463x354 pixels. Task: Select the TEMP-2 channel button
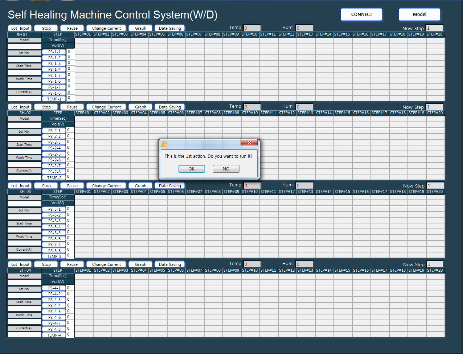pos(54,178)
